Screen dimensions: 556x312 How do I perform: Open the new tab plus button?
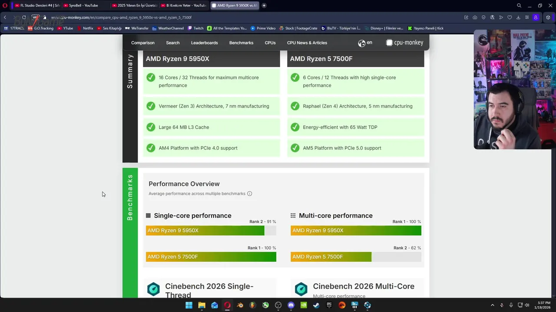click(264, 6)
